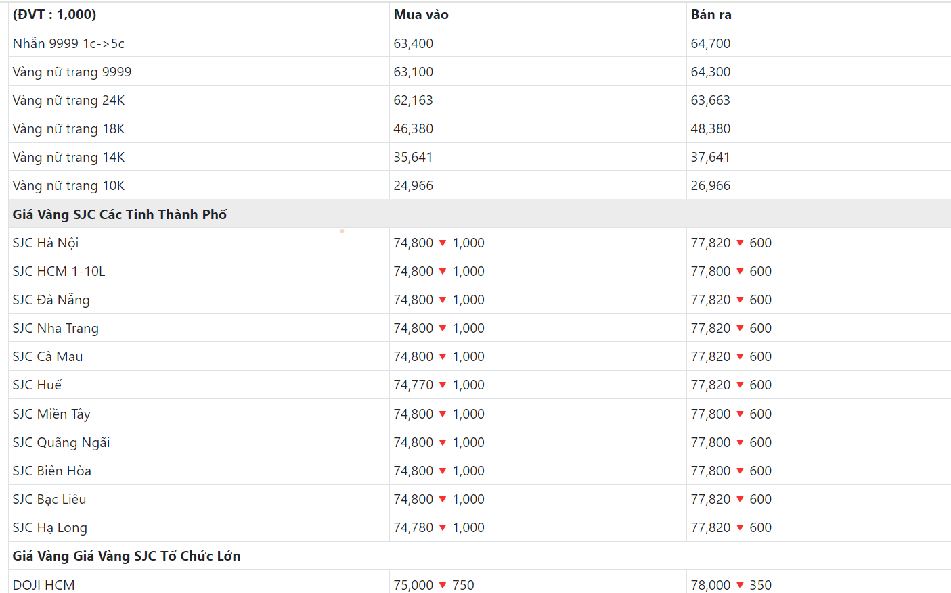This screenshot has height=593, width=951.
Task: Click red down arrow in SJC Cà Mau sell price
Action: point(740,356)
